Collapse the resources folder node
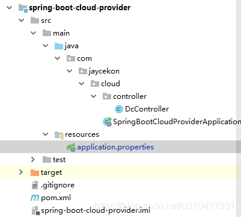The width and height of the screenshot is (241, 217). [x=46, y=134]
